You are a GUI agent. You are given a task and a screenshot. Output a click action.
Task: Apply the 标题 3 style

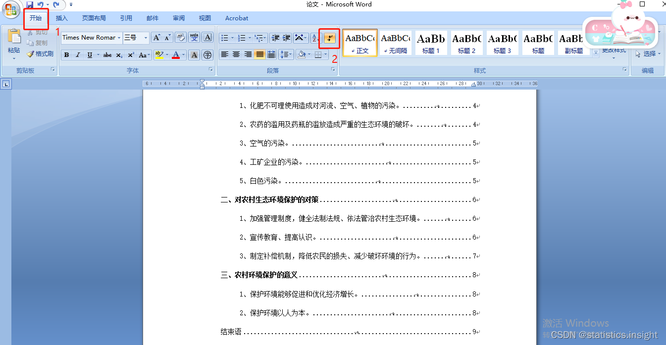(502, 43)
